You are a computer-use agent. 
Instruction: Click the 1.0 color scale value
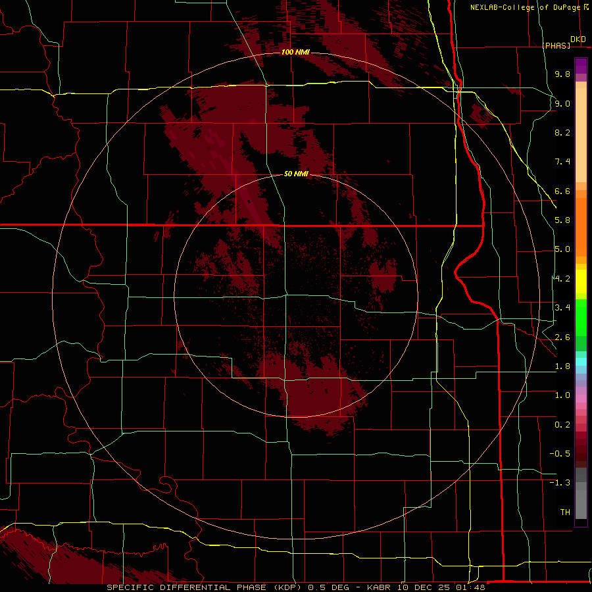click(562, 395)
